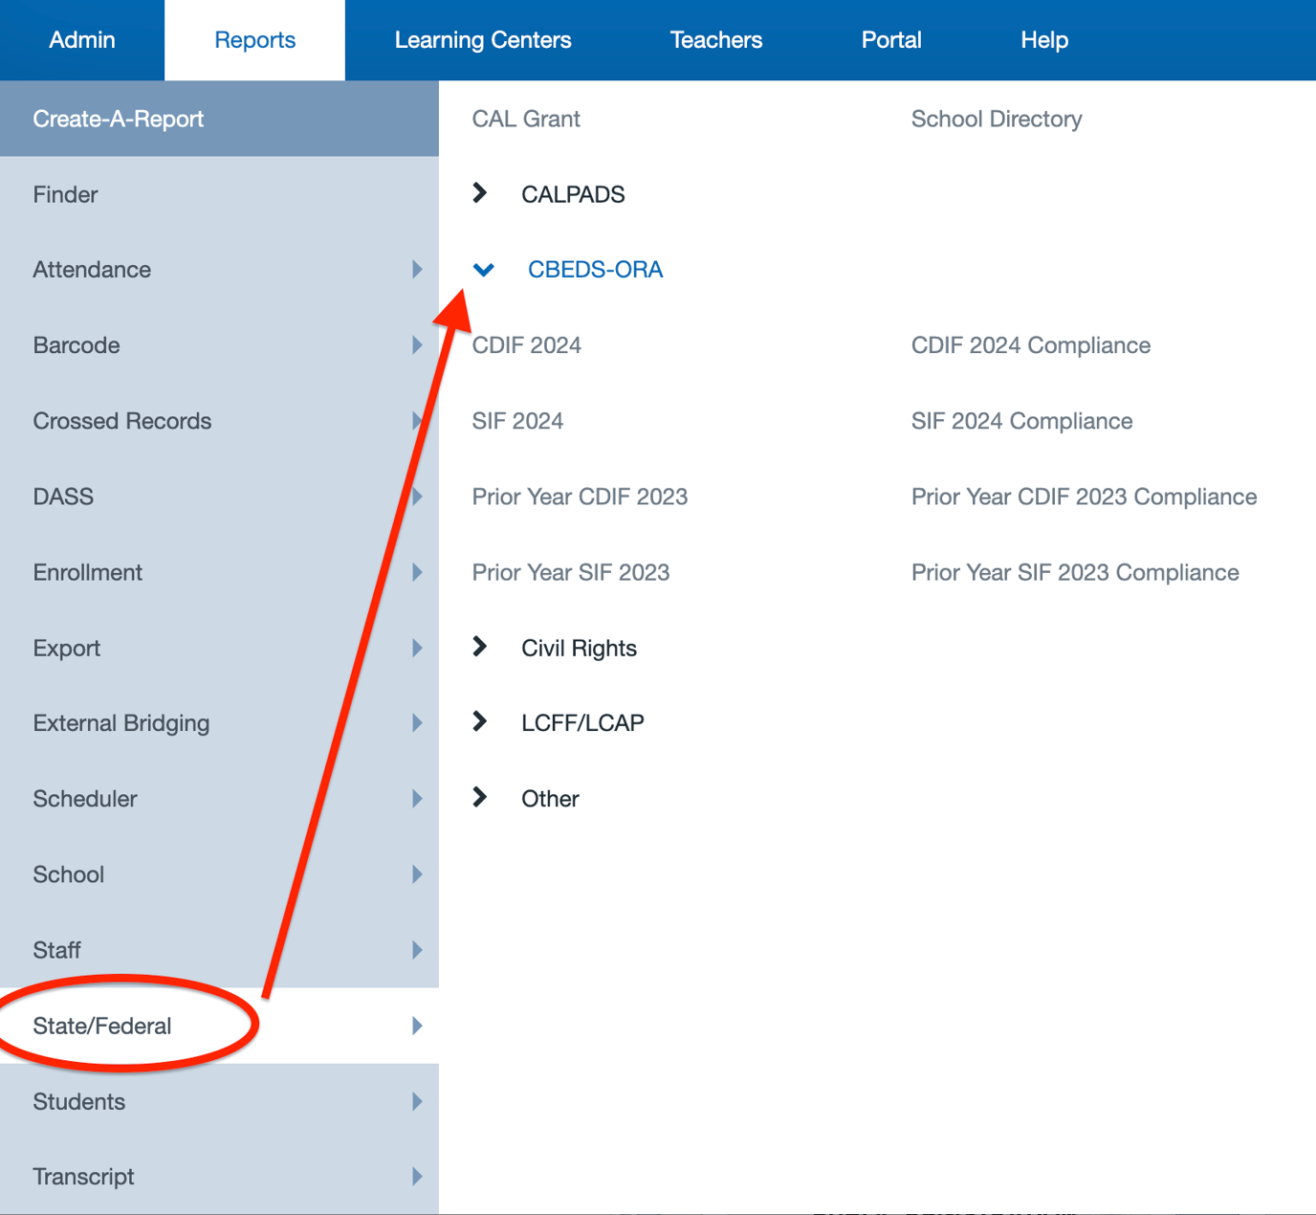The height and width of the screenshot is (1215, 1316).
Task: Collapse the CBEDS-ORA section
Action: pyautogui.click(x=484, y=270)
